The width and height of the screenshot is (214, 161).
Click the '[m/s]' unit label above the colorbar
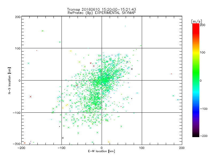coord(197,21)
